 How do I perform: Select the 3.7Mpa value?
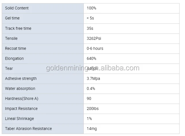[94, 78]
